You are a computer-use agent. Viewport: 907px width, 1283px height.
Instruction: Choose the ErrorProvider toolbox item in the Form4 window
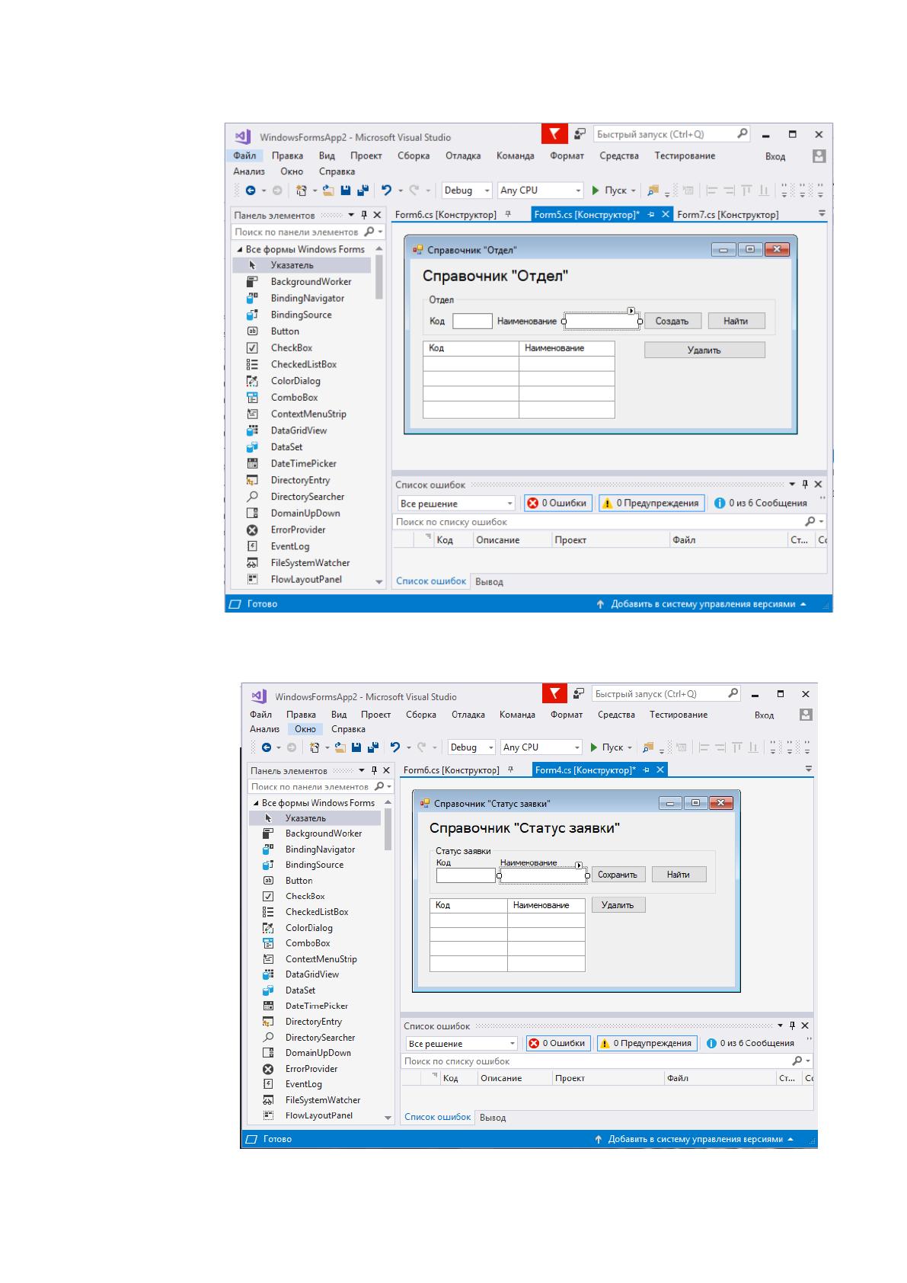click(311, 1068)
